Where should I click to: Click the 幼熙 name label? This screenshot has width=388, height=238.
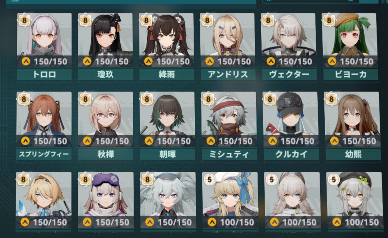(x=353, y=154)
